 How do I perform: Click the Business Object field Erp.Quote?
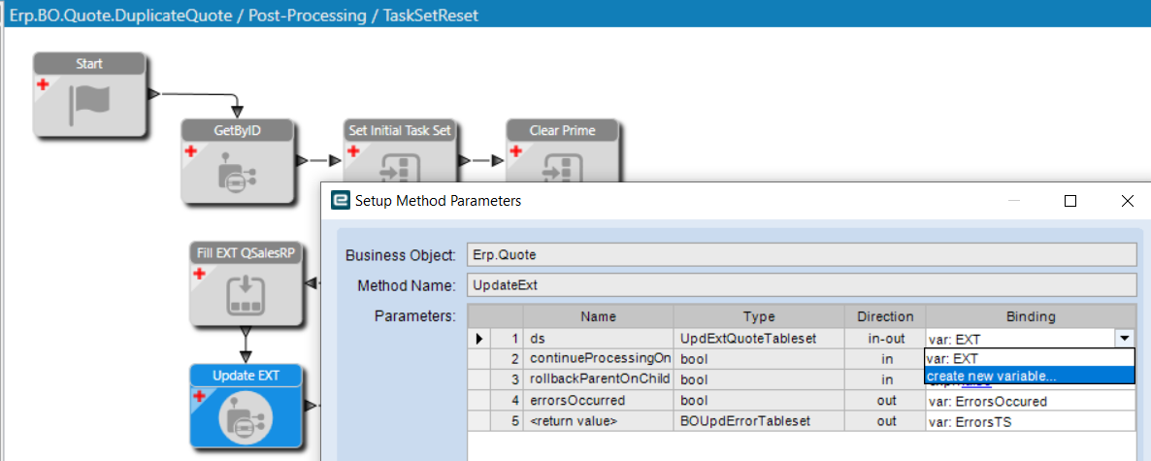point(802,254)
